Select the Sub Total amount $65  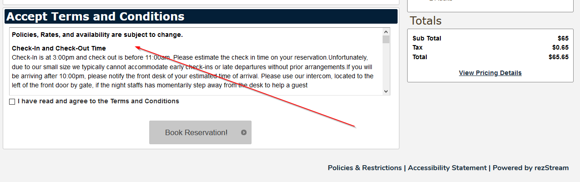pyautogui.click(x=563, y=39)
